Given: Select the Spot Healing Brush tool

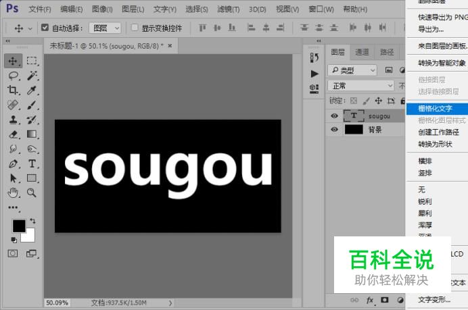Looking at the screenshot, I should coord(13,105).
